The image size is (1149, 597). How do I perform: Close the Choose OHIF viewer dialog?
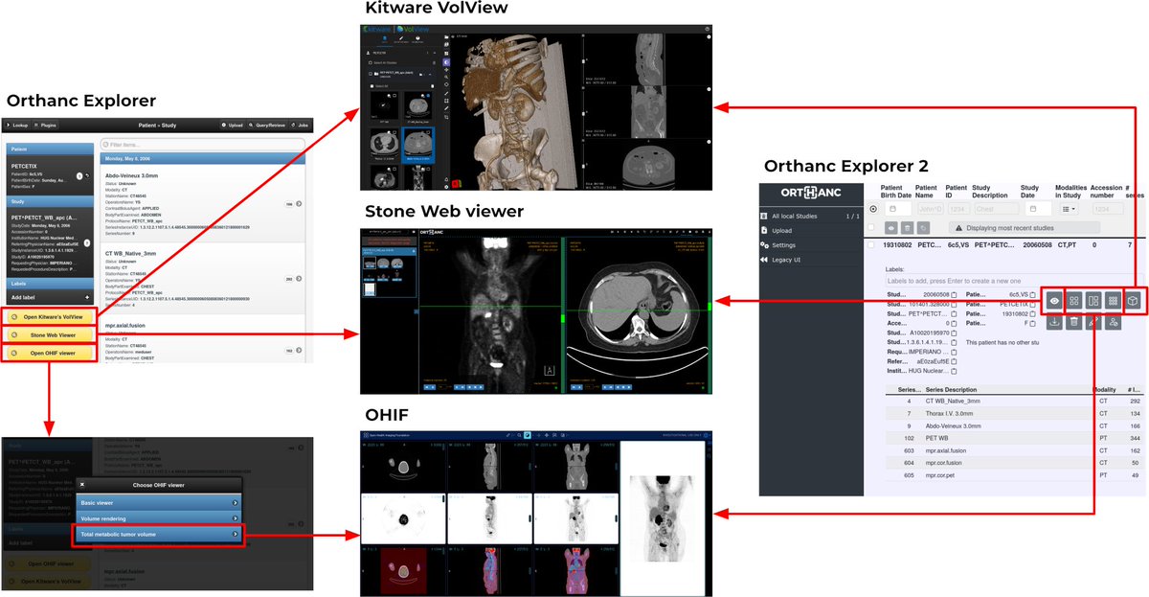point(80,485)
